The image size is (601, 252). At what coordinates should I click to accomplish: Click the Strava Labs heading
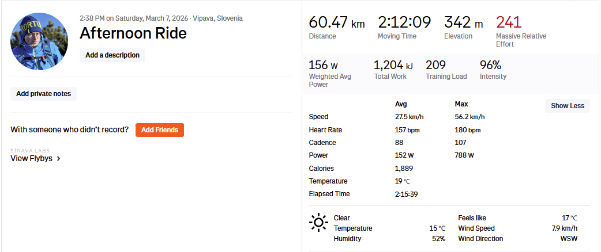(28, 151)
